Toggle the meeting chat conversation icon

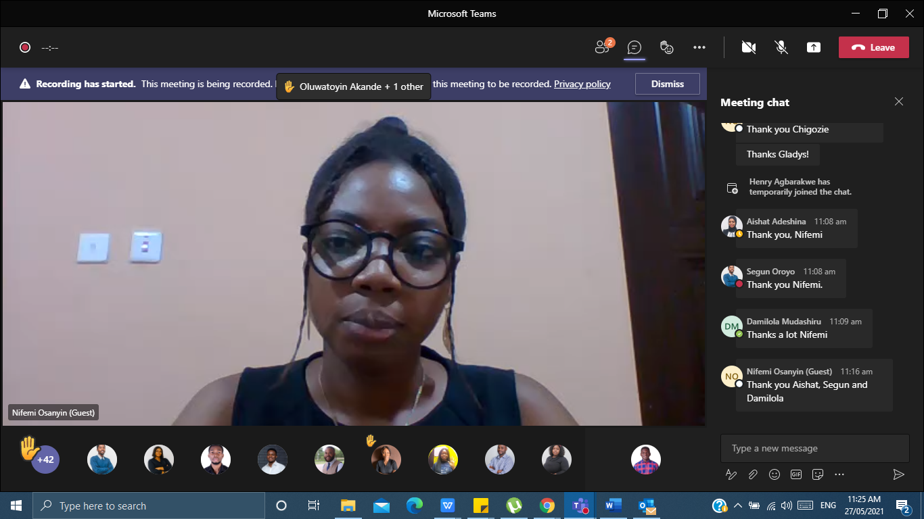pyautogui.click(x=634, y=47)
